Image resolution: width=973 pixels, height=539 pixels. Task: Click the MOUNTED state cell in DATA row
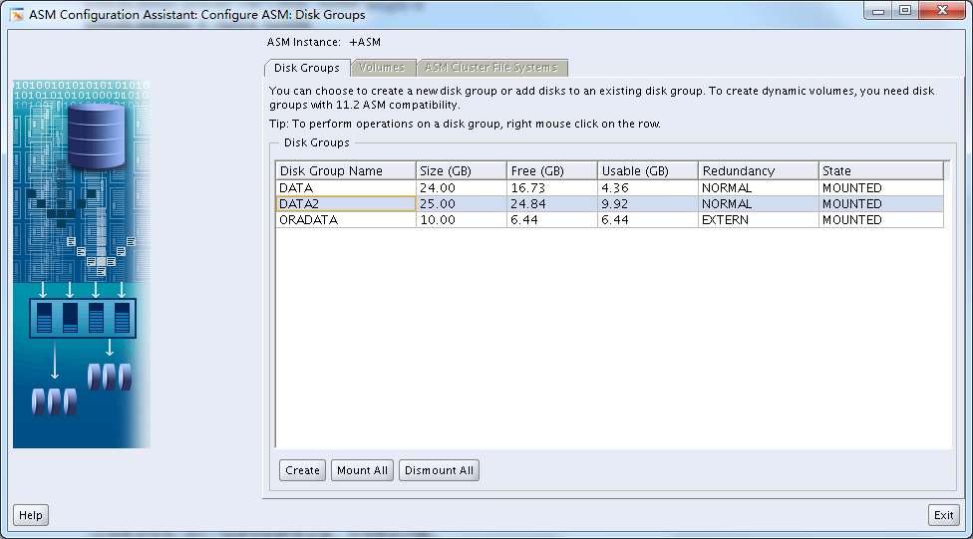tap(881, 188)
